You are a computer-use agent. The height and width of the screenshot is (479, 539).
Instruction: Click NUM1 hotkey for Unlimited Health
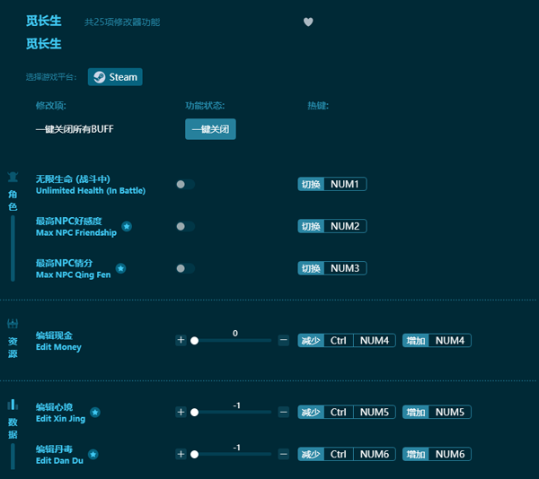(345, 184)
